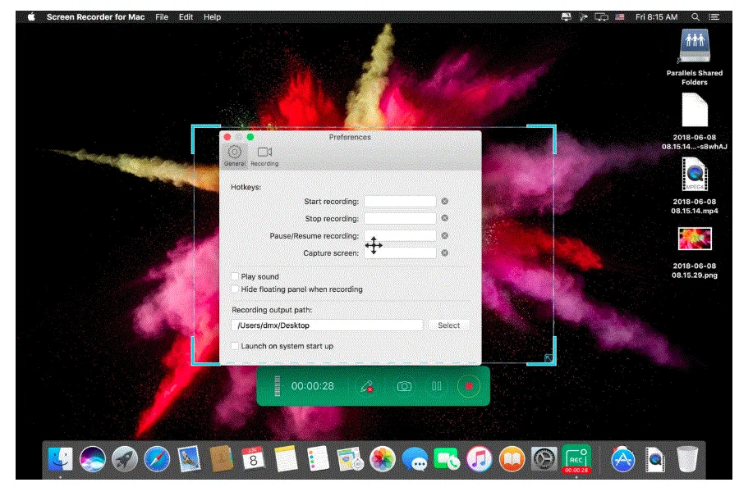The image size is (739, 487).
Task: Open Calendar from the Dock
Action: pyautogui.click(x=253, y=459)
